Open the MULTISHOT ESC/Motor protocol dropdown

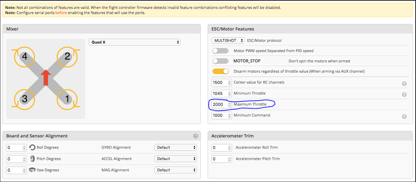[228, 40]
